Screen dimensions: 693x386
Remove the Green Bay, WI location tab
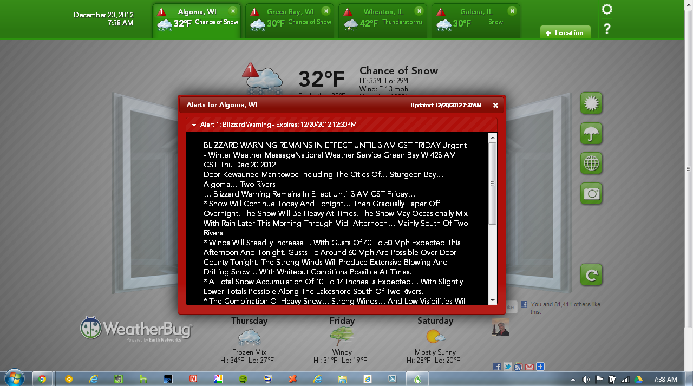coord(325,11)
